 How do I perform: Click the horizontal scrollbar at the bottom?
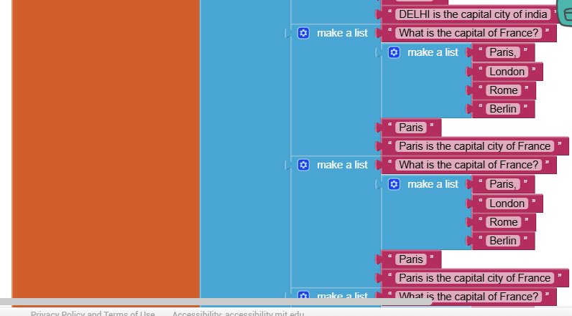(x=216, y=302)
